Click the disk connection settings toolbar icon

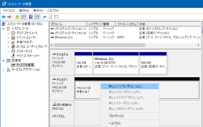[45, 17]
